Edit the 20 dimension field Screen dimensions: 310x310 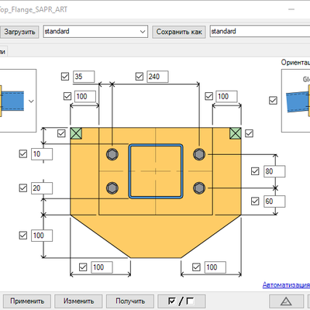click(42, 188)
